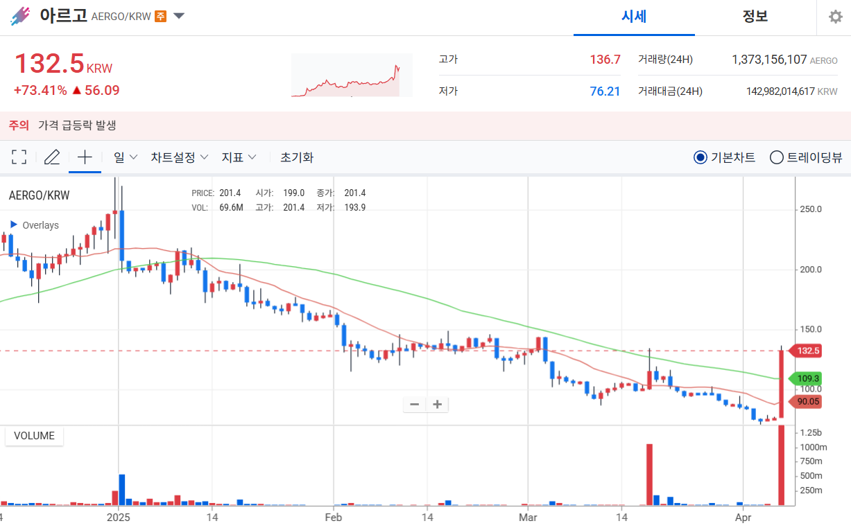
Task: Click the tall red latest volume bar
Action: [781, 466]
